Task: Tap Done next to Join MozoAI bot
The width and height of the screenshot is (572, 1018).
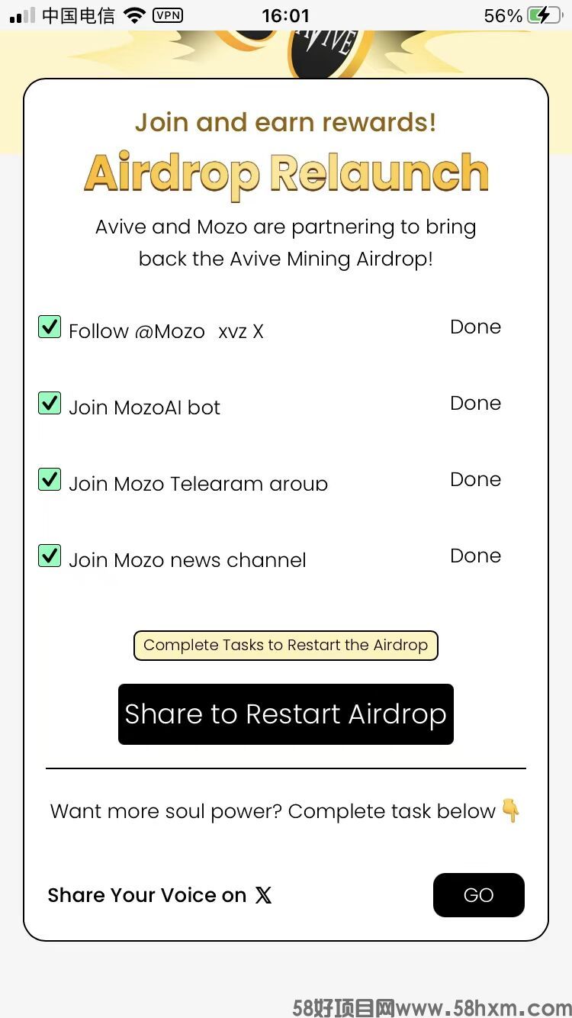Action: 475,403
